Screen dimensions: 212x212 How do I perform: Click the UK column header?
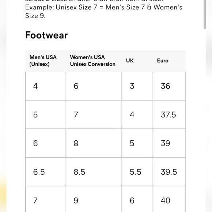(137, 61)
